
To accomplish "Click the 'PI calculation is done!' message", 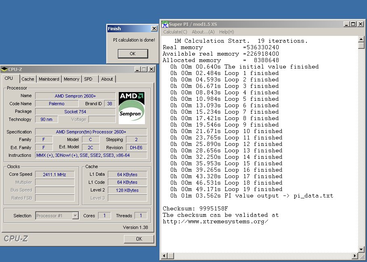I will 134,40.
